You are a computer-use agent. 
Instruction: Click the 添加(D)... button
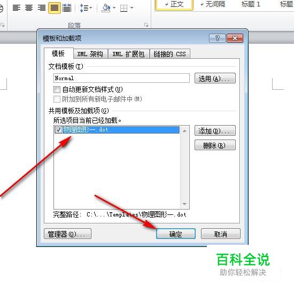point(215,130)
